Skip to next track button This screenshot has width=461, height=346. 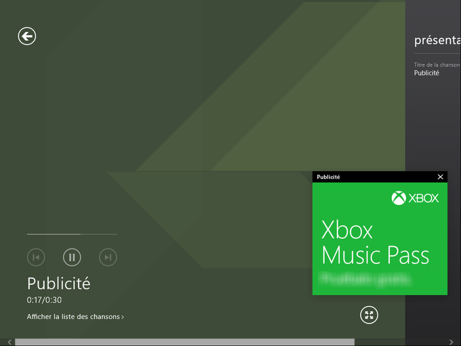108,257
